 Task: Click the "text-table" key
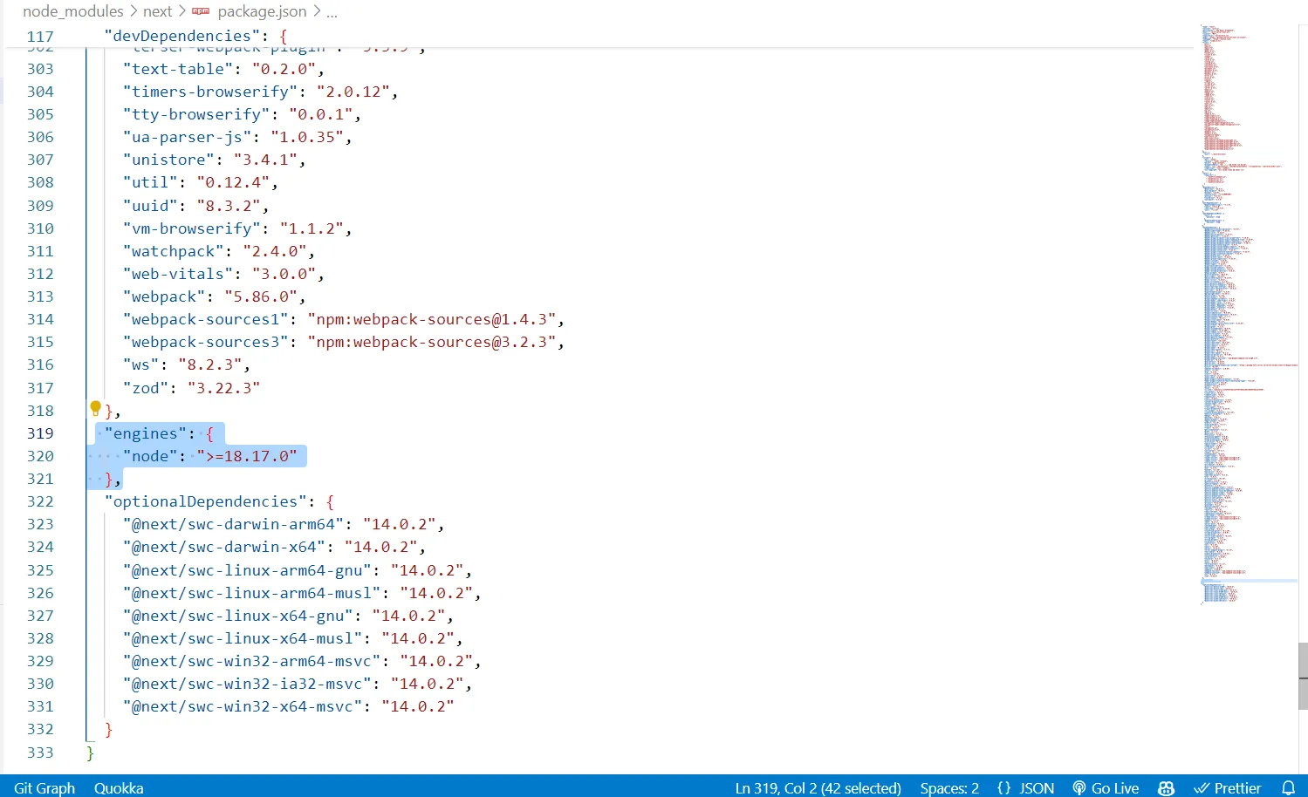(x=178, y=69)
